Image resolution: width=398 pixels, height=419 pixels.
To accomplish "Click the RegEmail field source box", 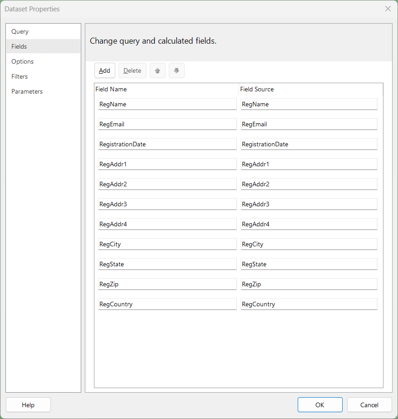I will click(309, 124).
